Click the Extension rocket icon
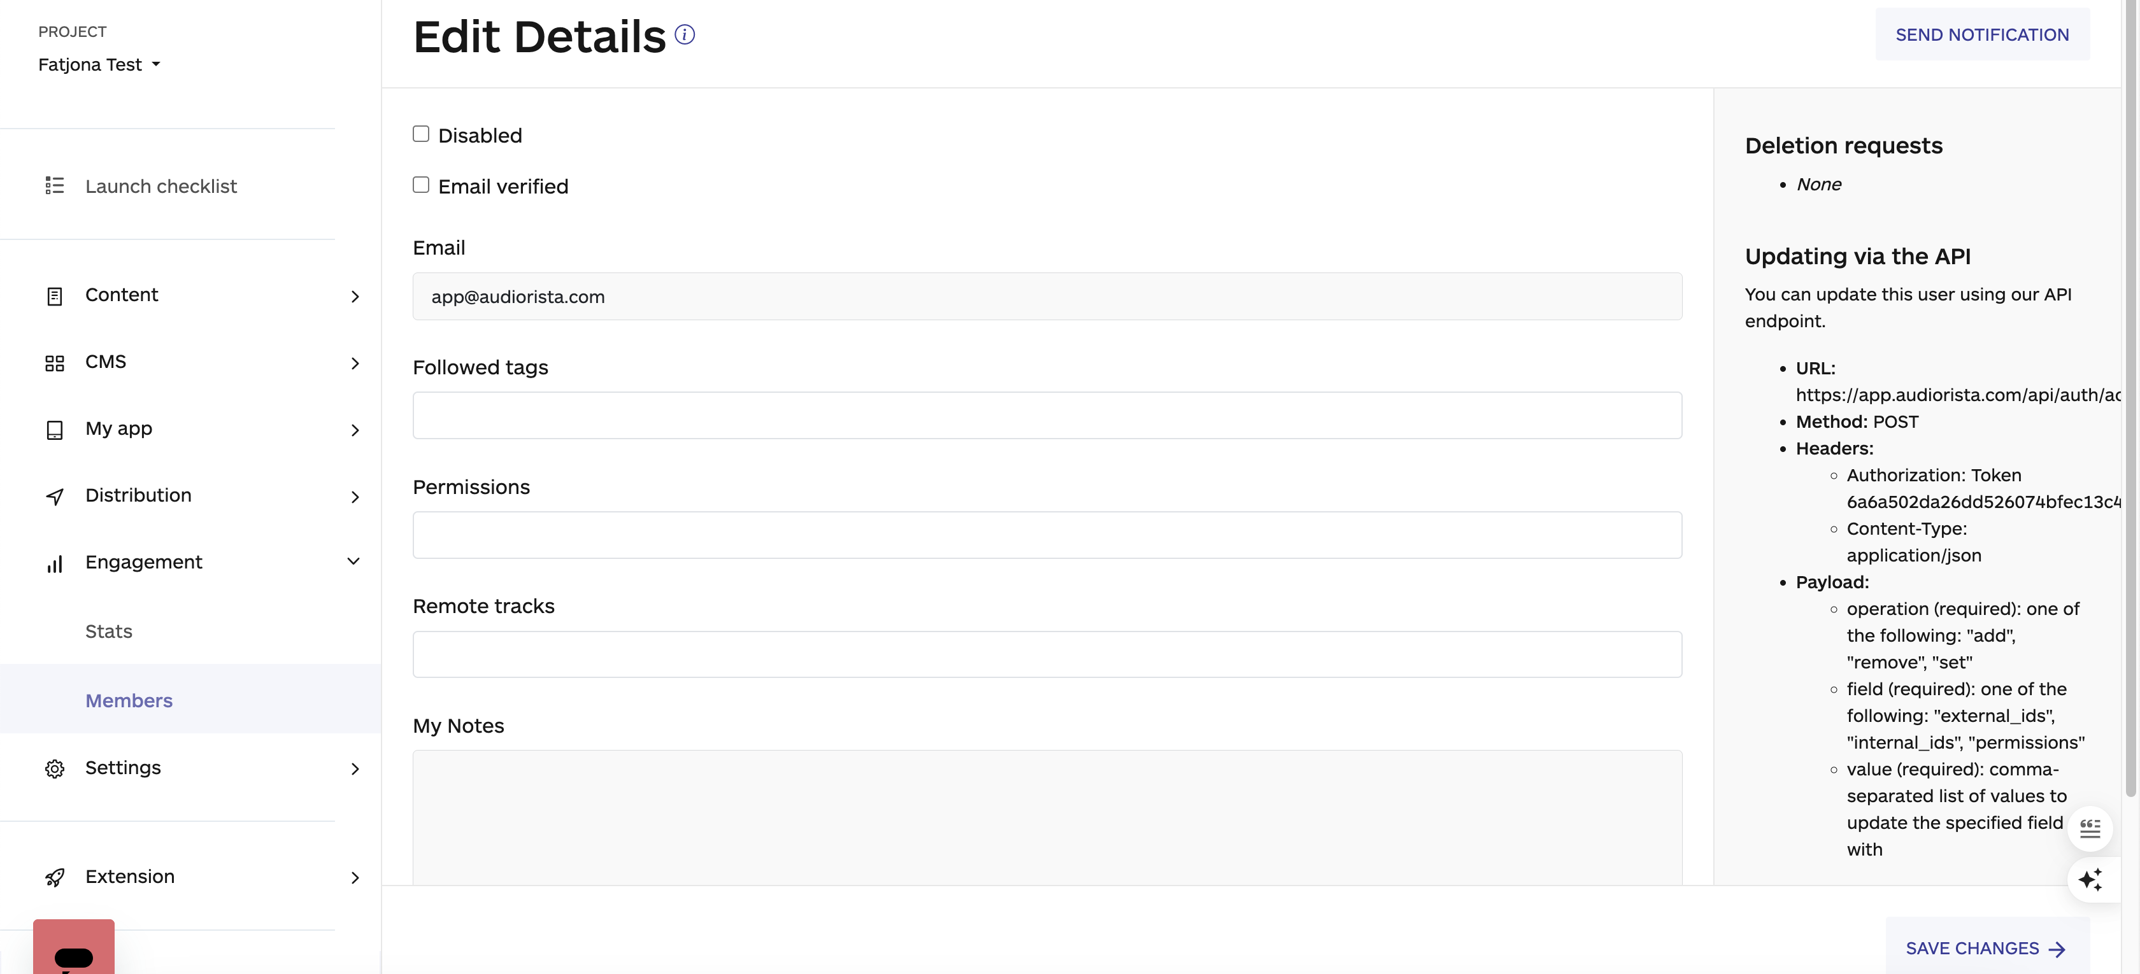 pos(54,877)
